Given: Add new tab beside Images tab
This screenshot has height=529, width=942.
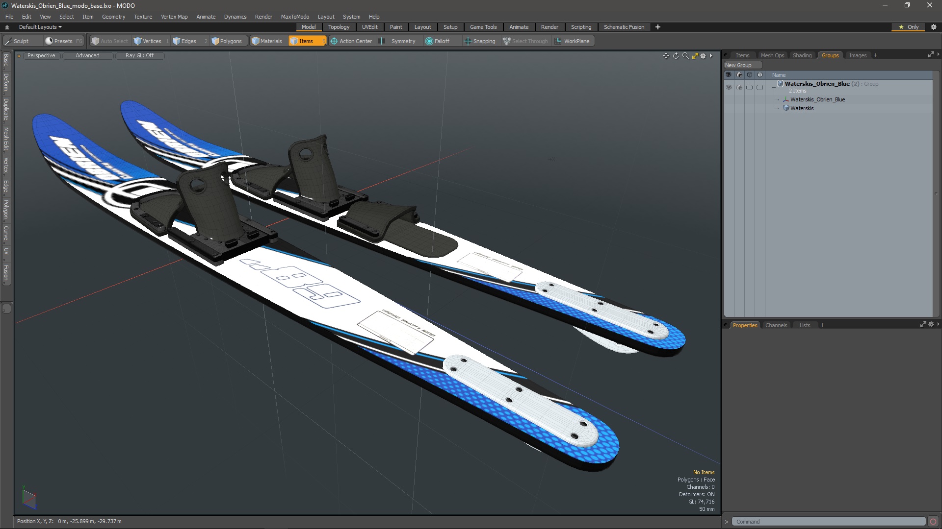Looking at the screenshot, I should (x=875, y=55).
